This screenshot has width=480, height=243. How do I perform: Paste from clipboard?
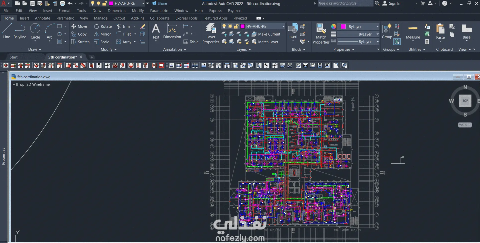tap(440, 31)
